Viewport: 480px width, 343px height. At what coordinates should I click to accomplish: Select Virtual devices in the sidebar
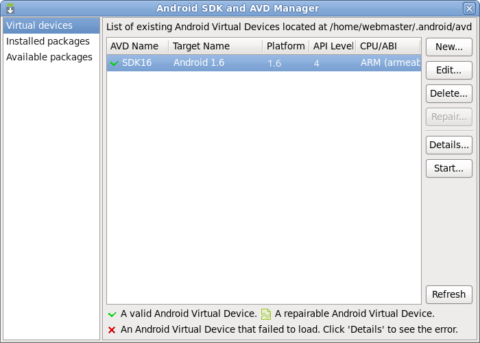click(51, 25)
